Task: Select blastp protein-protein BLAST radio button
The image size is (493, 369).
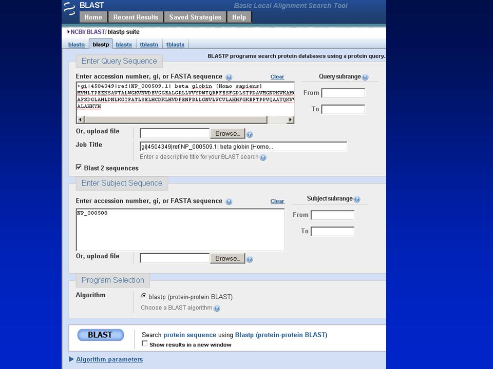Action: [x=144, y=296]
